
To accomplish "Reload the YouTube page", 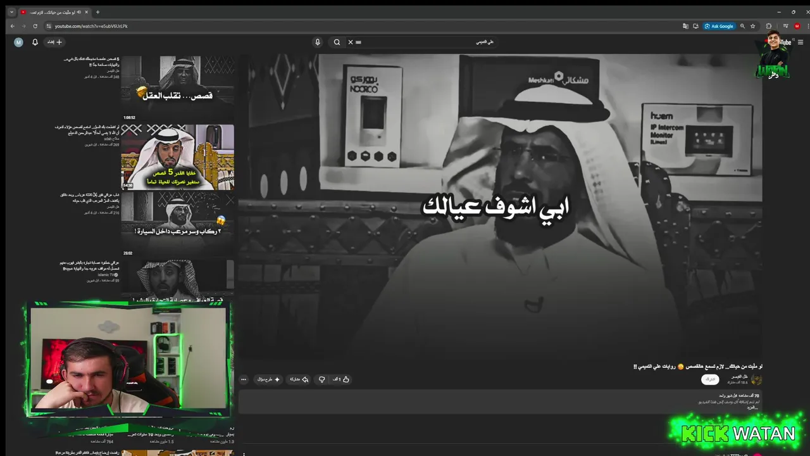I will point(35,26).
